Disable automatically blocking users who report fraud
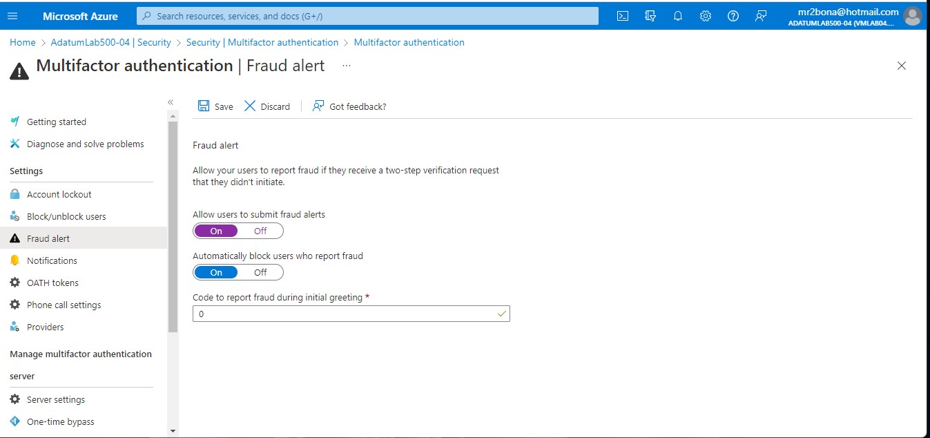Screen dimensions: 930x438 click(x=261, y=272)
